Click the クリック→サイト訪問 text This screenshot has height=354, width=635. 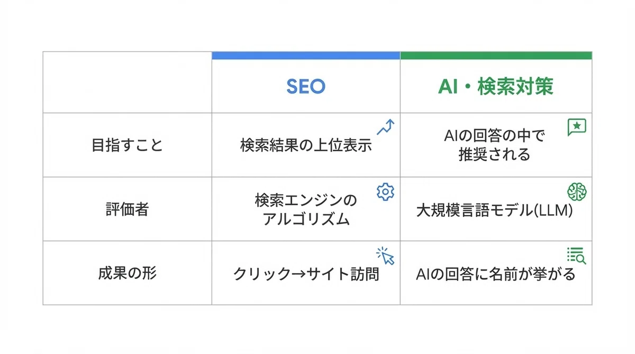pyautogui.click(x=306, y=274)
